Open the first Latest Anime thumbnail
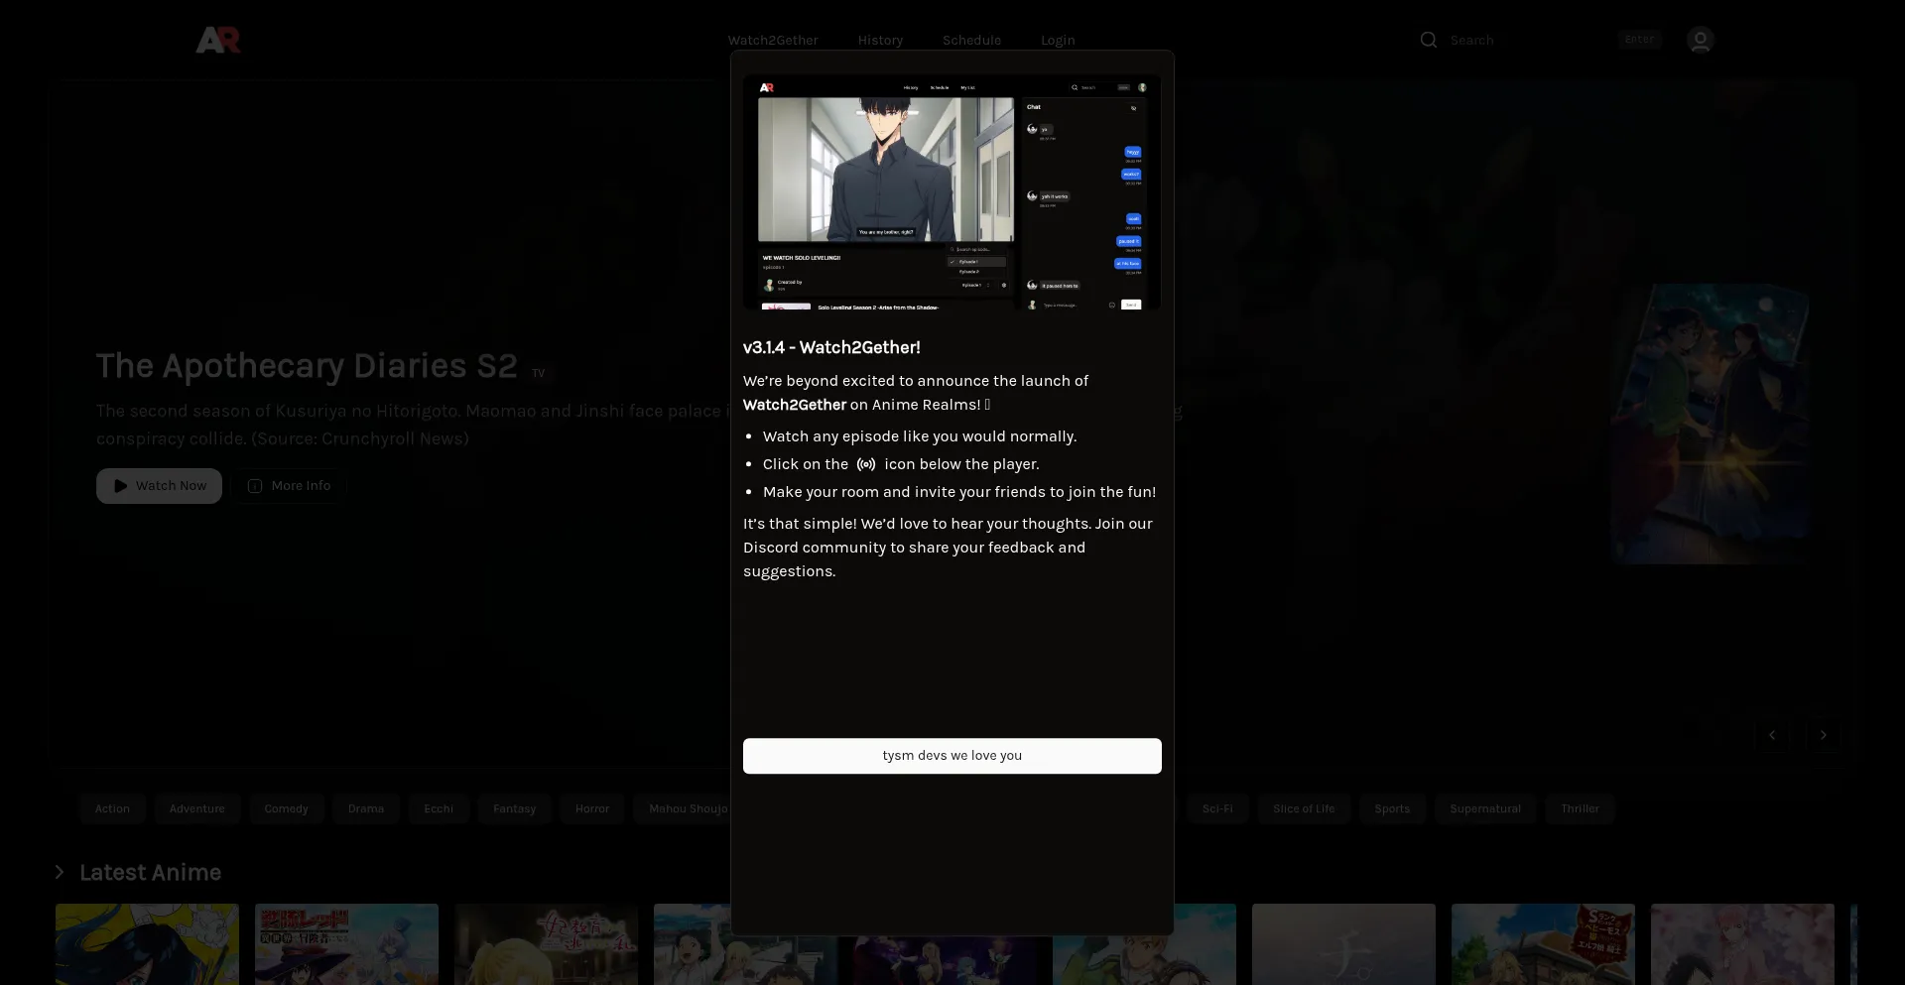1905x985 pixels. (x=147, y=944)
